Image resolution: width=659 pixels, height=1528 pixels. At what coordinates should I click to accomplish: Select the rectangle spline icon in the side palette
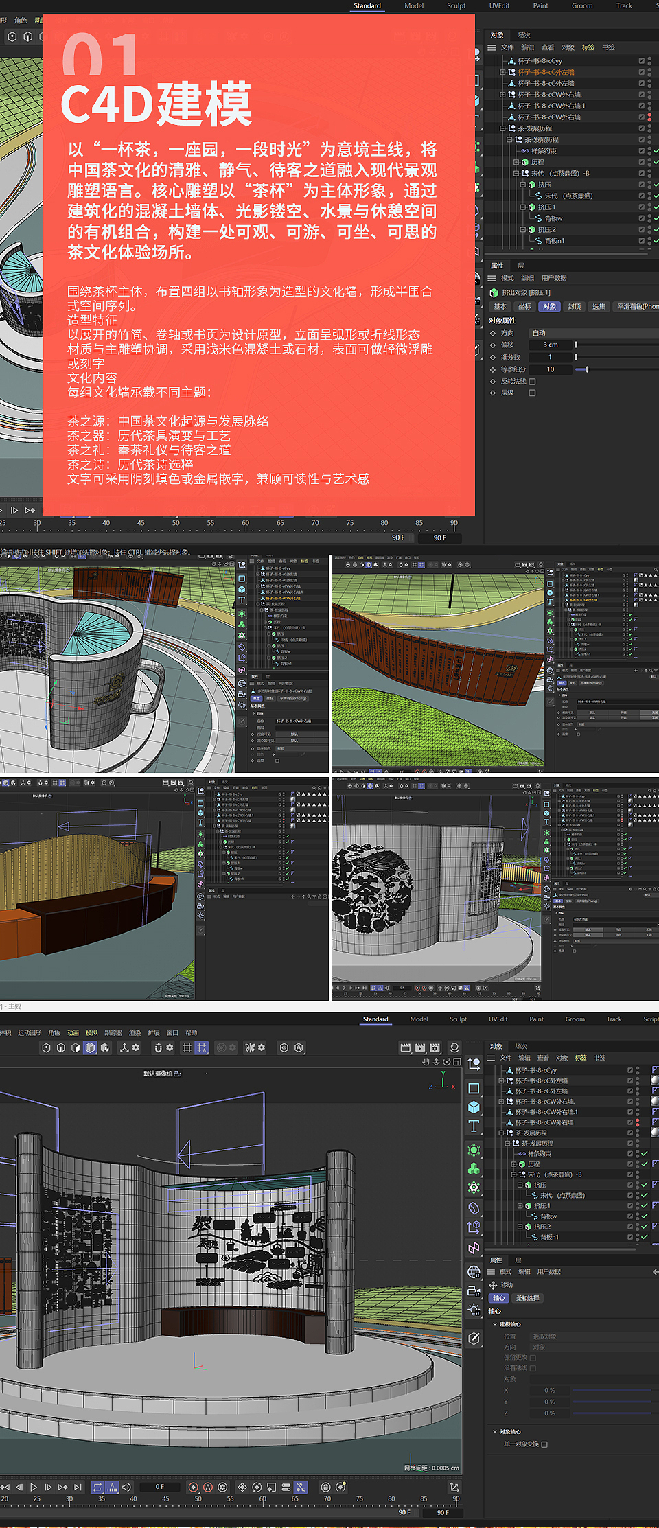[x=474, y=1088]
